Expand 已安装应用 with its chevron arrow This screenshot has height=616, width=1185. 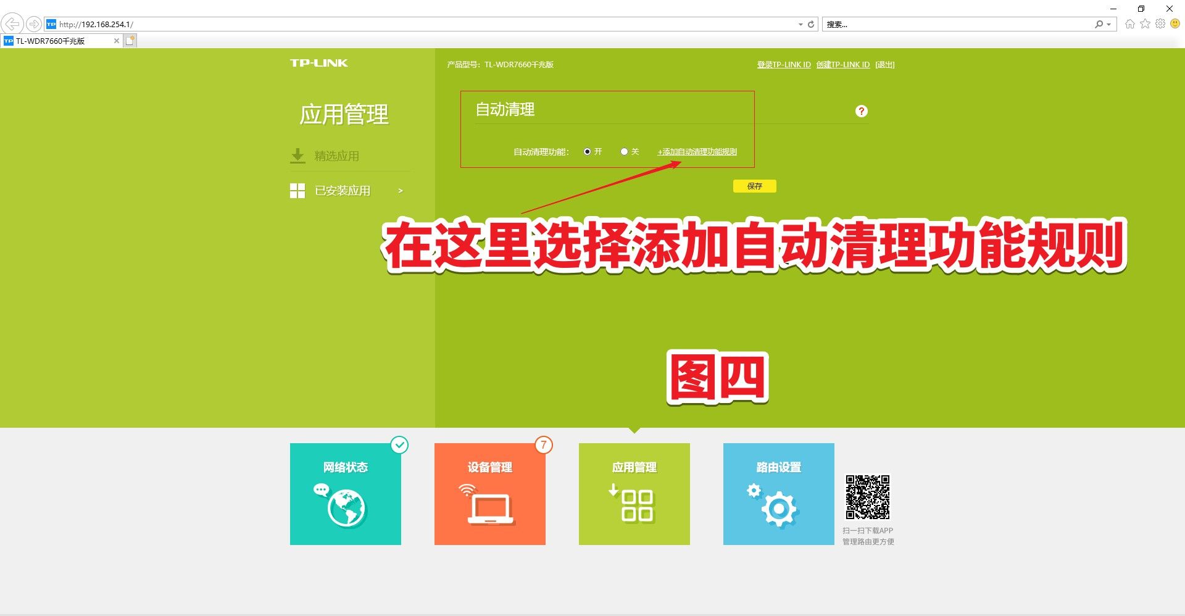click(401, 191)
